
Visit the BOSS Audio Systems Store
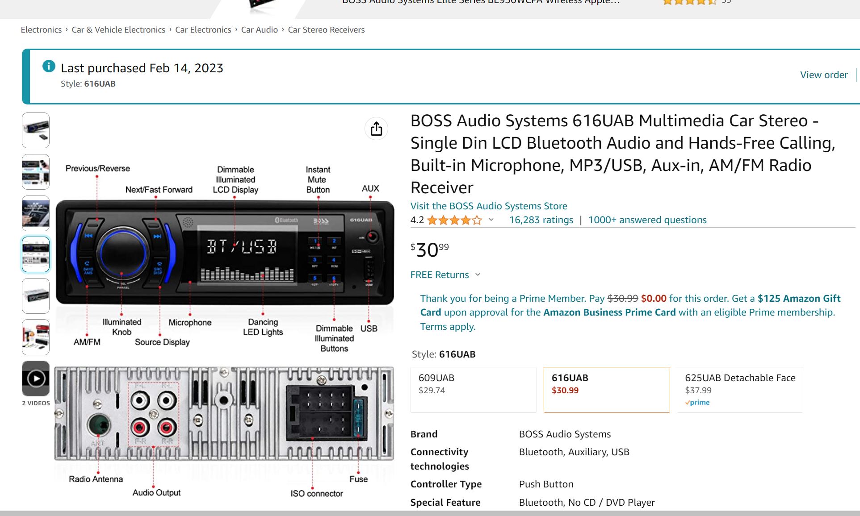point(488,206)
